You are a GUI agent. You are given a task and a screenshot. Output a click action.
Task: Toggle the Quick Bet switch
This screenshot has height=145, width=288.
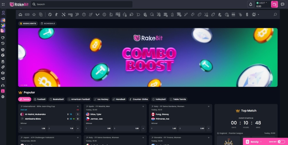(x=281, y=142)
